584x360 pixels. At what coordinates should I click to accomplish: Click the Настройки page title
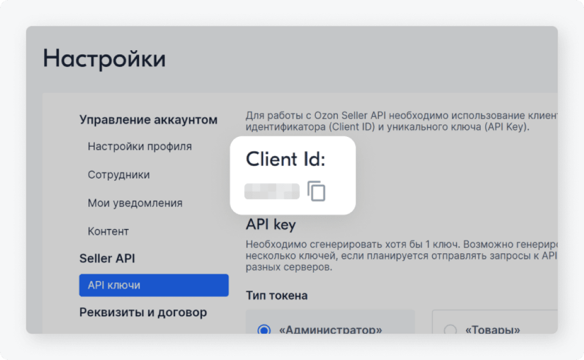click(104, 59)
